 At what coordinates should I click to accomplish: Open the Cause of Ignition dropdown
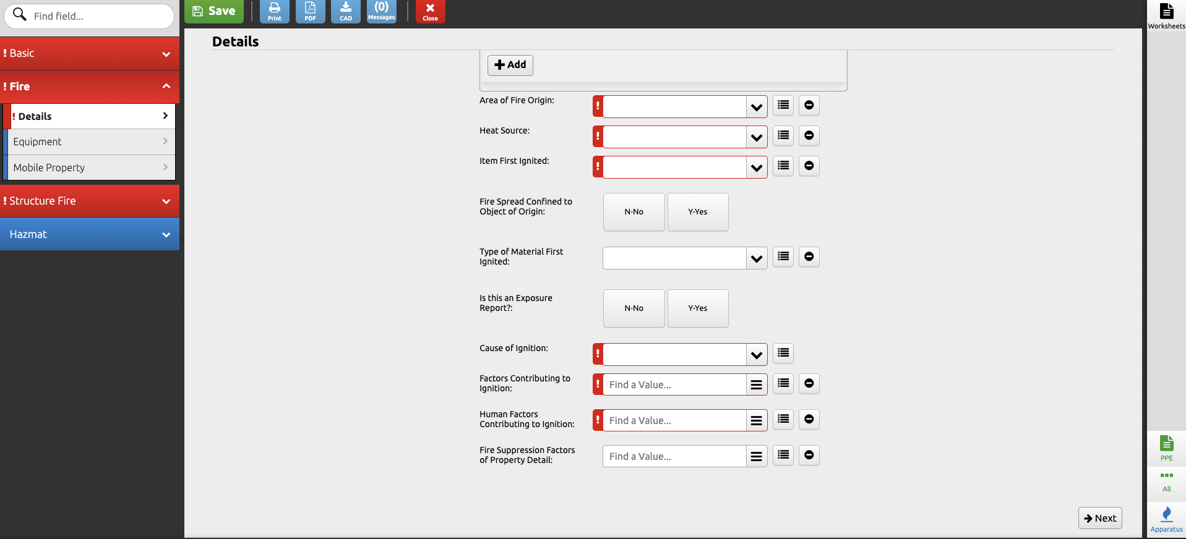click(x=756, y=355)
